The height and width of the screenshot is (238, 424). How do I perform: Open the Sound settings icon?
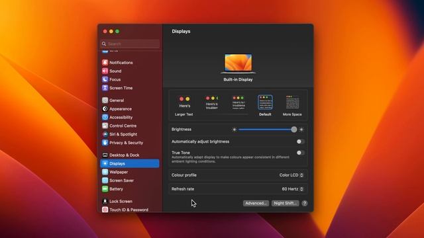pos(105,71)
